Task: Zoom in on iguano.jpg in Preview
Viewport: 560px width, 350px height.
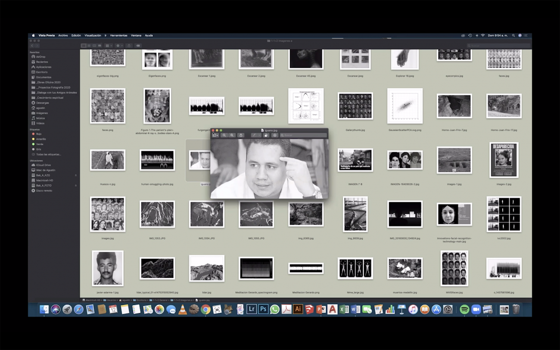Action: tap(232, 135)
